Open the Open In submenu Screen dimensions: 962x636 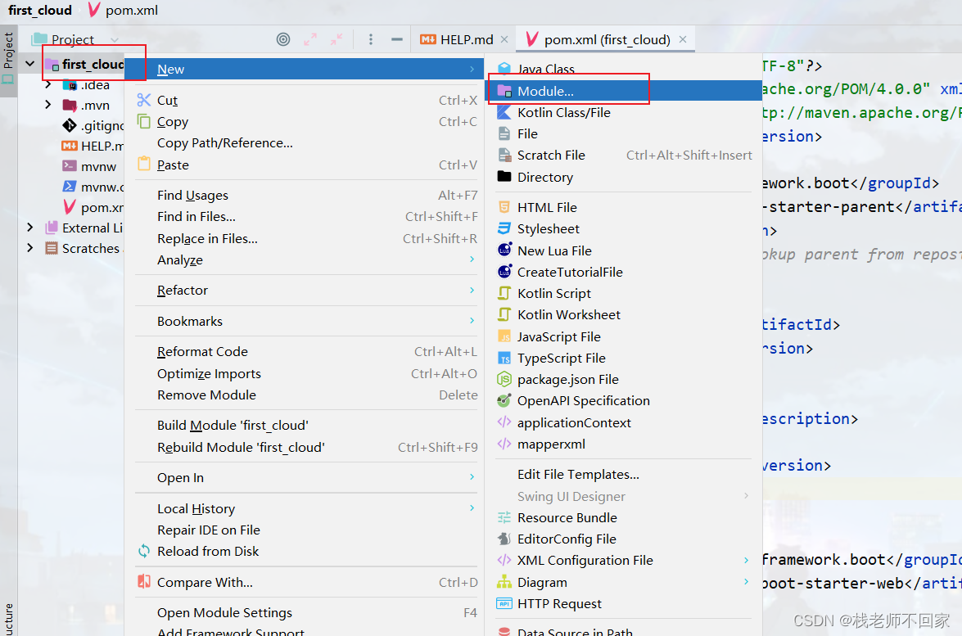click(x=306, y=478)
